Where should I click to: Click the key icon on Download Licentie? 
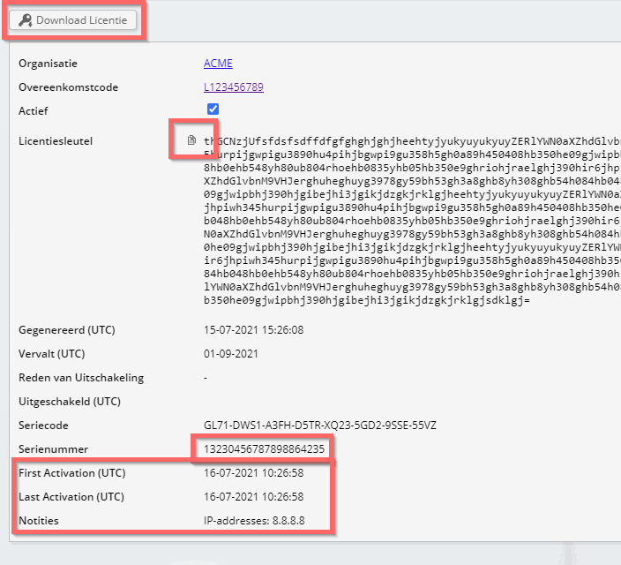click(26, 20)
